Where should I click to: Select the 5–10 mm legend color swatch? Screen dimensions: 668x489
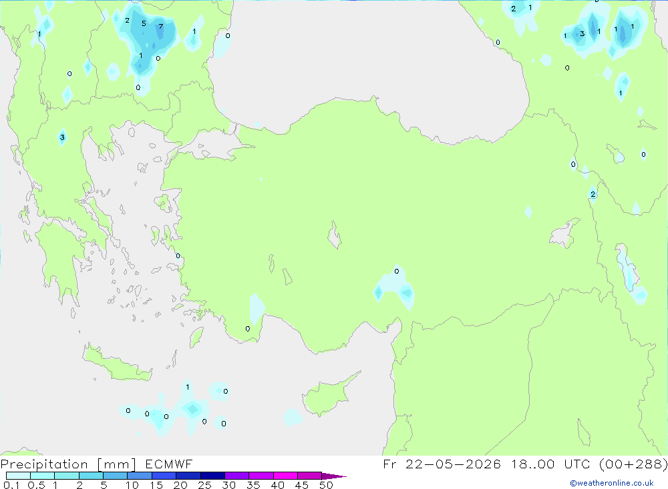tap(115, 476)
